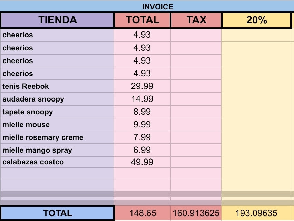Viewport: 294px width, 221px height.
Task: Click the bottom TOTAL label cell
Action: pos(57,213)
